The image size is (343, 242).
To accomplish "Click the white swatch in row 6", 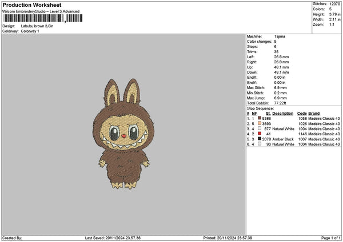I will pos(260,144).
